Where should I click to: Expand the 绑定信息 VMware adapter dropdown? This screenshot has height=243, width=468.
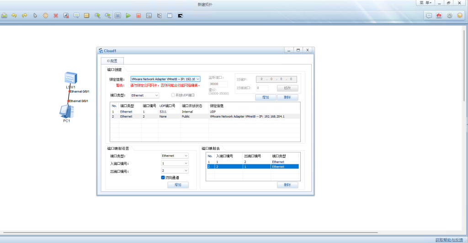(x=197, y=79)
